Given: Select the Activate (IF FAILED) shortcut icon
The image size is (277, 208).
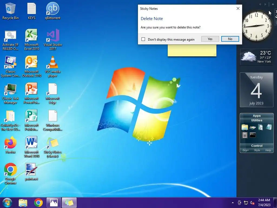Looking at the screenshot, I should click(x=11, y=40).
